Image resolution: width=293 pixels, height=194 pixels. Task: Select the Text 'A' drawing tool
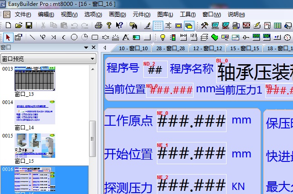(126, 37)
